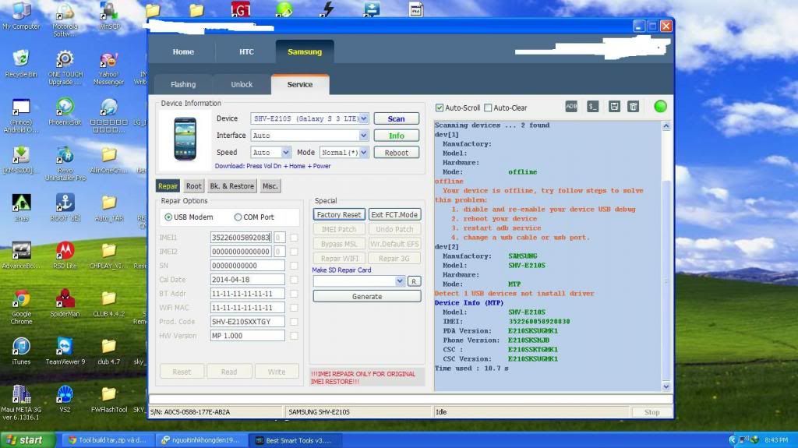
Task: Tick the checkbox beside BT Addr field
Action: pyautogui.click(x=294, y=294)
